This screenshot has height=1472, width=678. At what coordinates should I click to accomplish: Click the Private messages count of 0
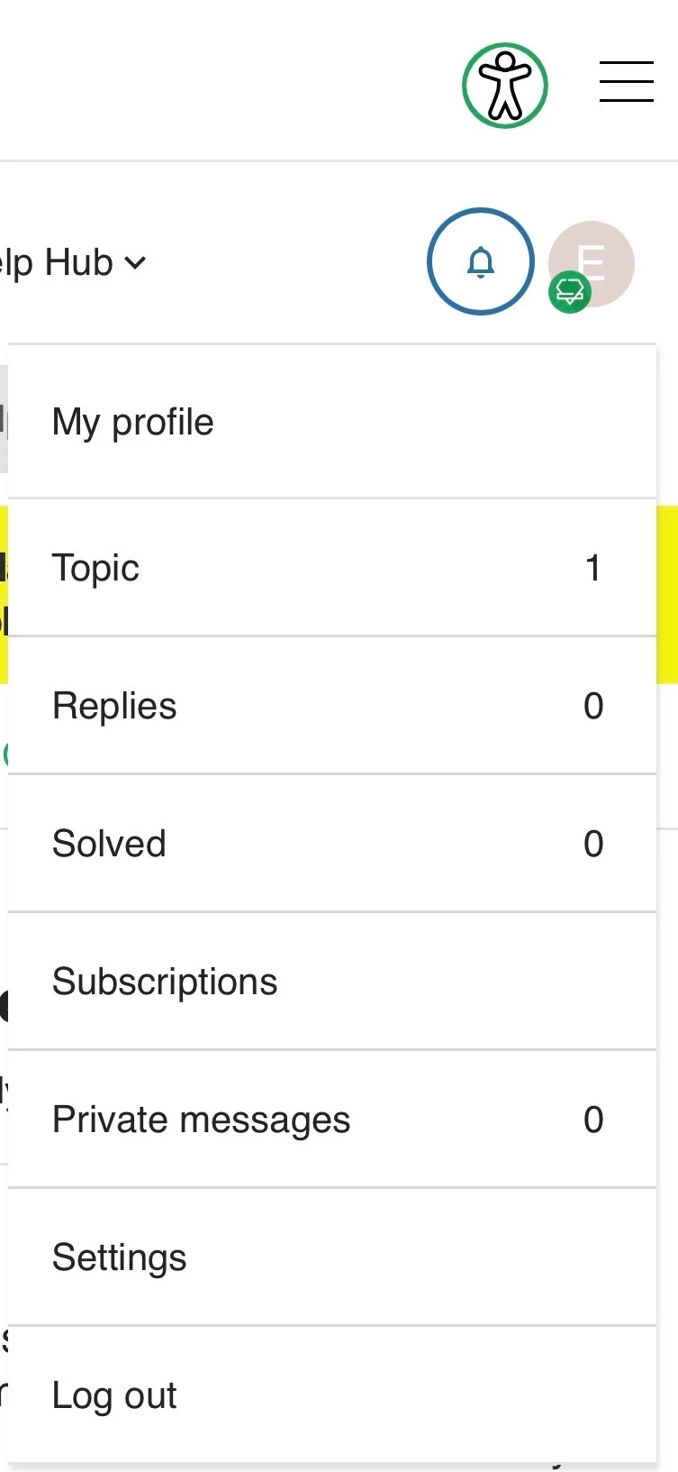tap(592, 1120)
